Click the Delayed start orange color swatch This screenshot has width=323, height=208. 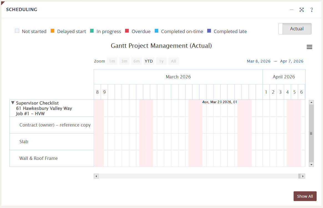52,31
